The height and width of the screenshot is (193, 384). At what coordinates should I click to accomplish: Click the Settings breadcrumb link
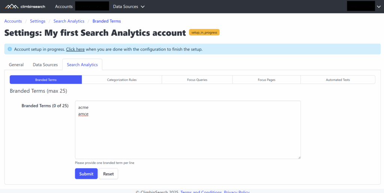tap(37, 21)
